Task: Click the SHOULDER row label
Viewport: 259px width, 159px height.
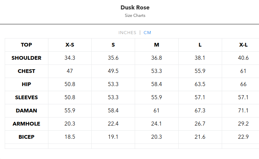Action: 26,58
